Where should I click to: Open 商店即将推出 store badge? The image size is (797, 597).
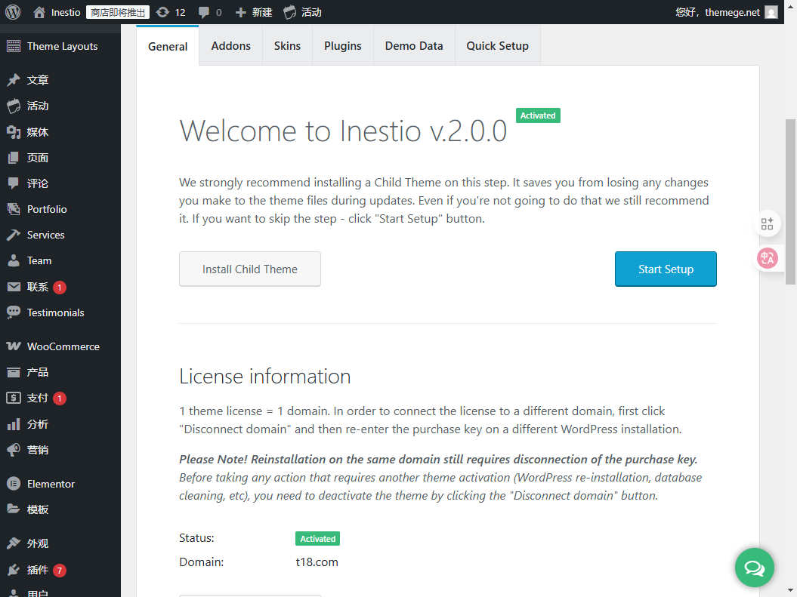(118, 12)
